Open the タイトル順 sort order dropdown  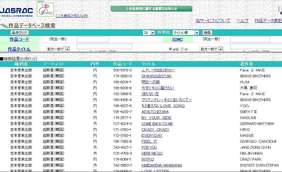[186, 33]
